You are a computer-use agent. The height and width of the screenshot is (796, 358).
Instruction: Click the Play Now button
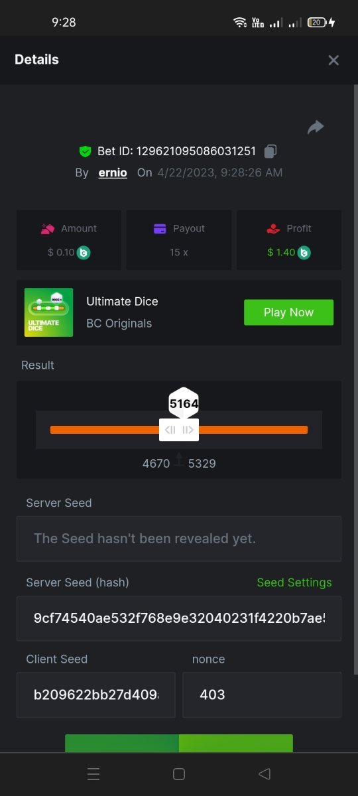288,312
